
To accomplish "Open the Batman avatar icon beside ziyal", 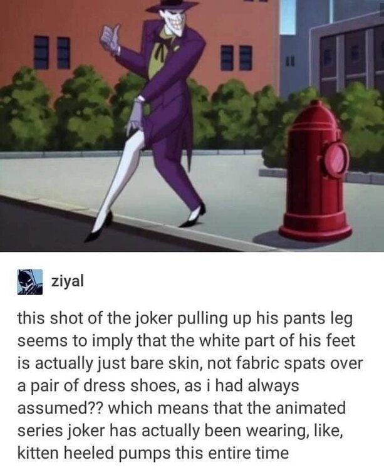I will pos(30,282).
